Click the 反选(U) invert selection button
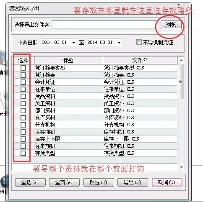This screenshot has width=203, height=202. click(x=99, y=182)
